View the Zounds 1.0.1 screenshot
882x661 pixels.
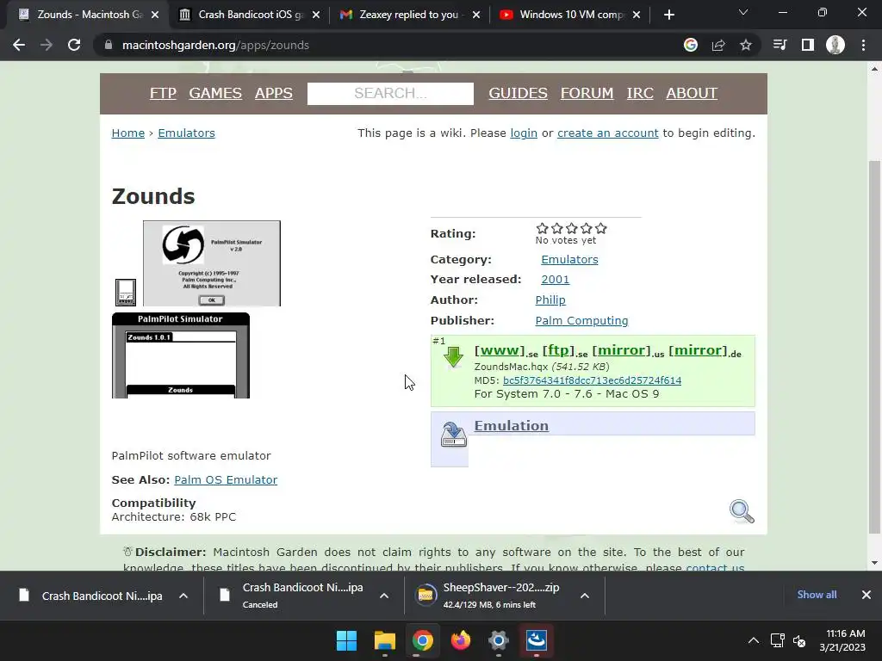click(181, 355)
